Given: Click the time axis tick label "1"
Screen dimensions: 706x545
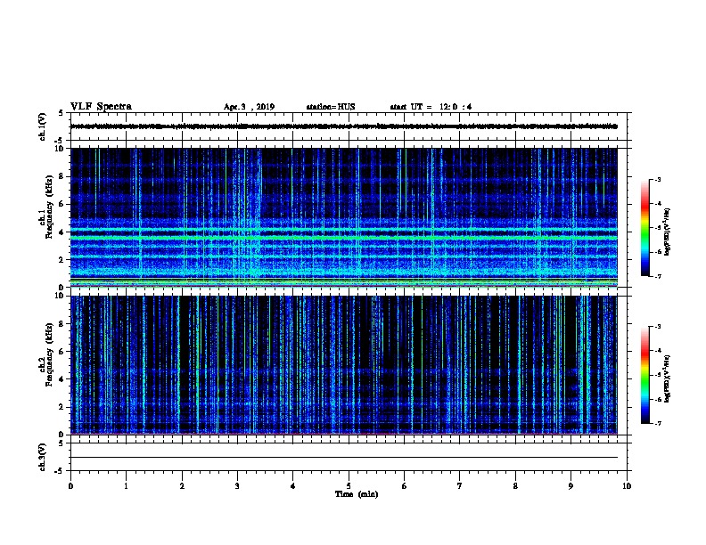Looking at the screenshot, I should click(x=126, y=486).
